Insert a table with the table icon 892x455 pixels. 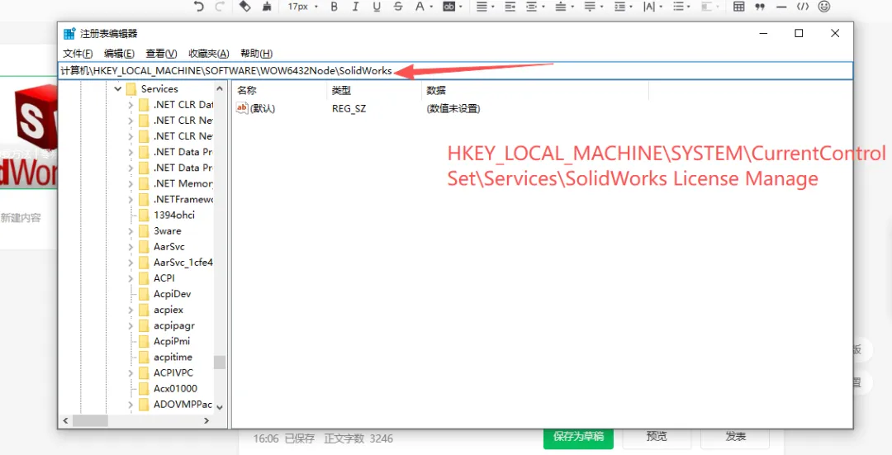738,7
